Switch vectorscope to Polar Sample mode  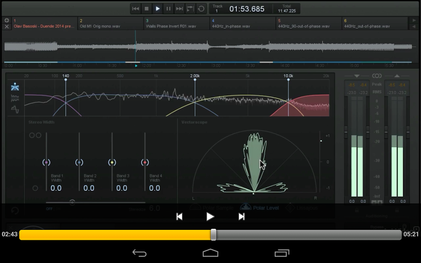(212, 208)
